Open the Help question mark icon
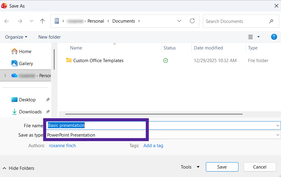Image resolution: width=281 pixels, height=177 pixels. tap(274, 37)
